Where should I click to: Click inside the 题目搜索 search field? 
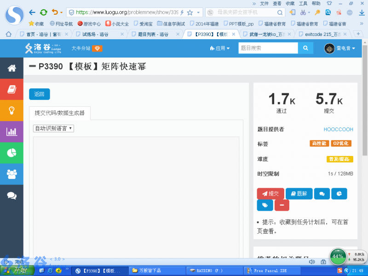click(x=268, y=48)
